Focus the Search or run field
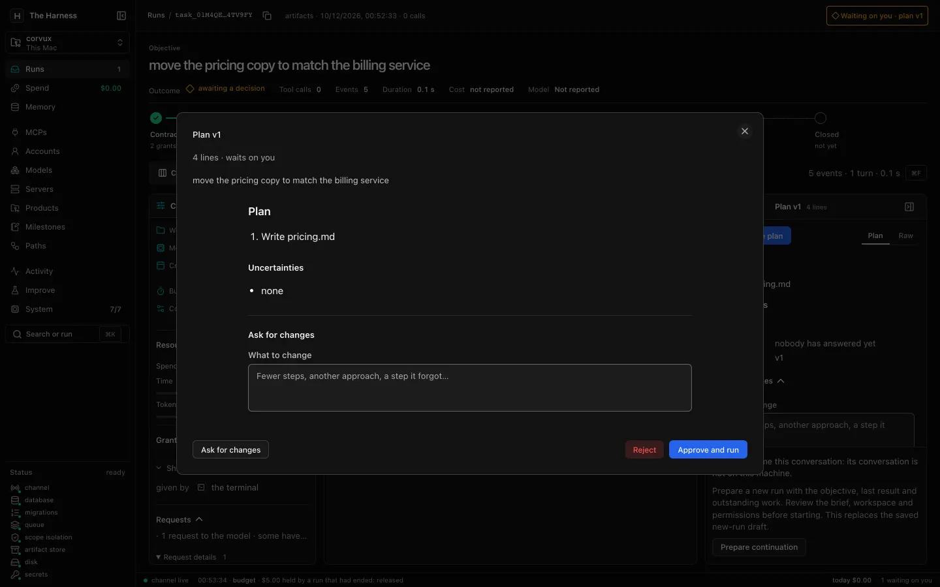 click(x=67, y=334)
